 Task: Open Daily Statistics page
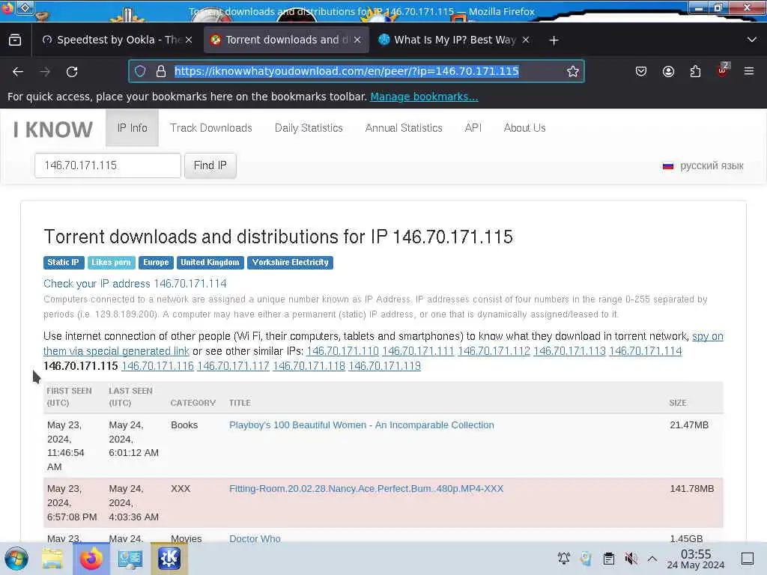pos(309,127)
